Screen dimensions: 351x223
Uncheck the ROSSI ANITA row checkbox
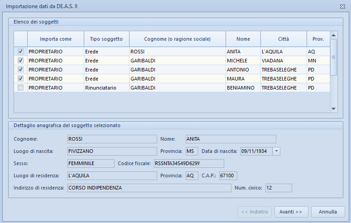tap(20, 52)
